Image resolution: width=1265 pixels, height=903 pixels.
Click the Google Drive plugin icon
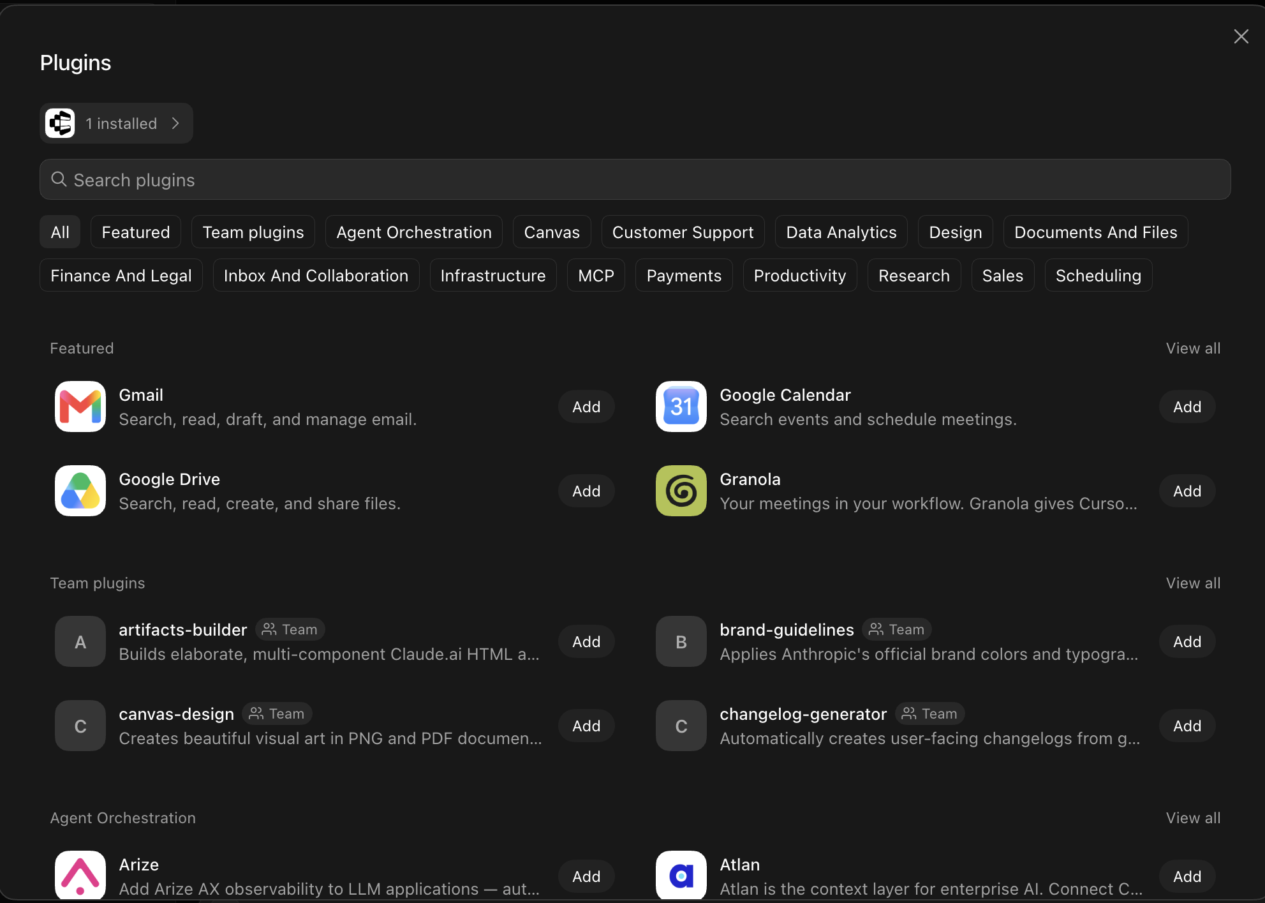[80, 491]
